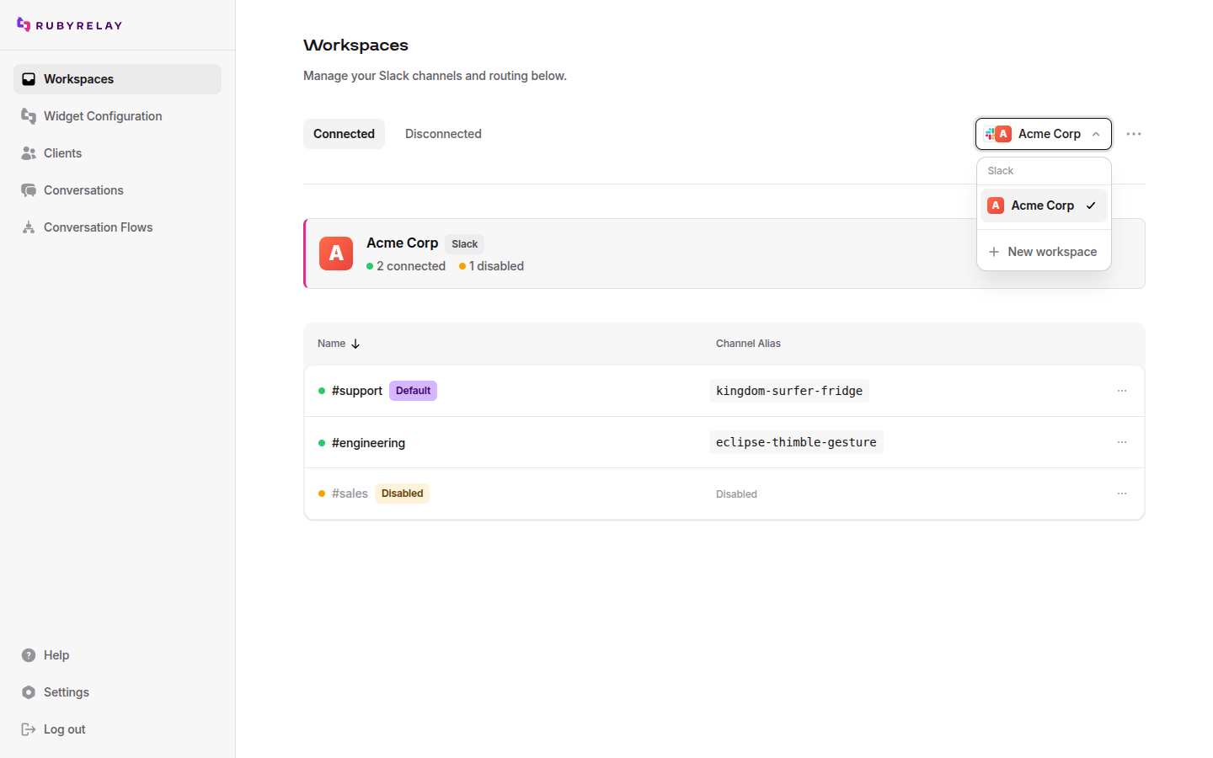Image resolution: width=1213 pixels, height=758 pixels.
Task: Open Conversations in the sidebar
Action: click(117, 190)
